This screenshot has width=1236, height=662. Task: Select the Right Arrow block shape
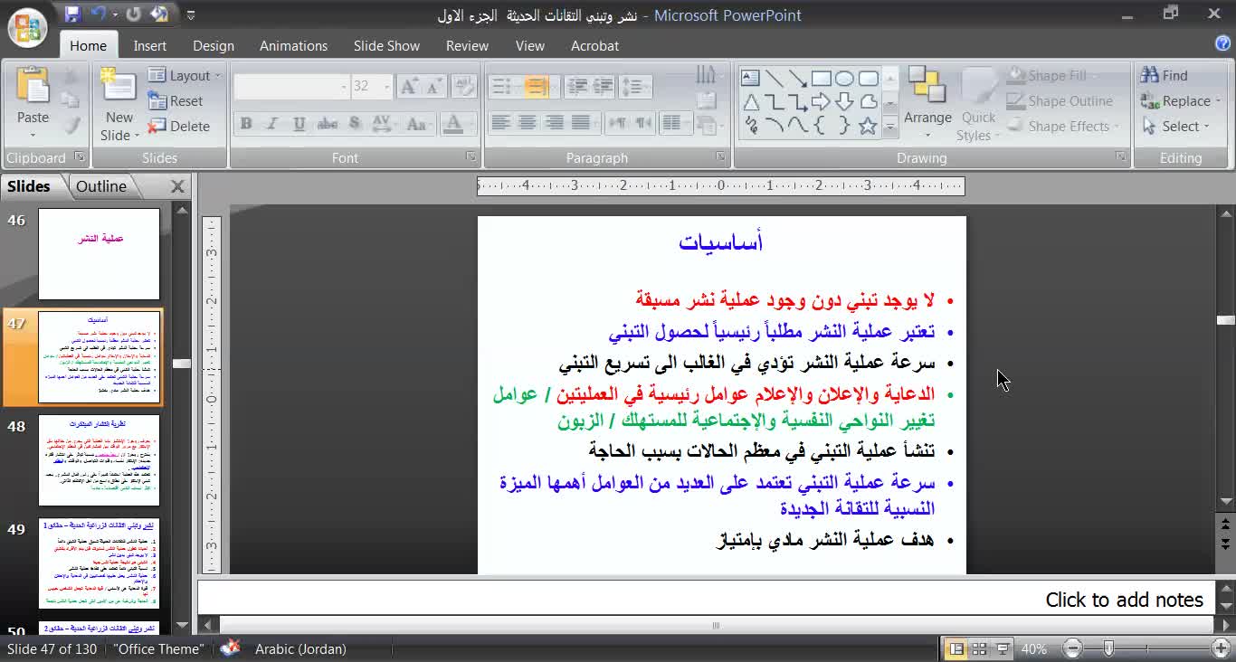pos(821,101)
